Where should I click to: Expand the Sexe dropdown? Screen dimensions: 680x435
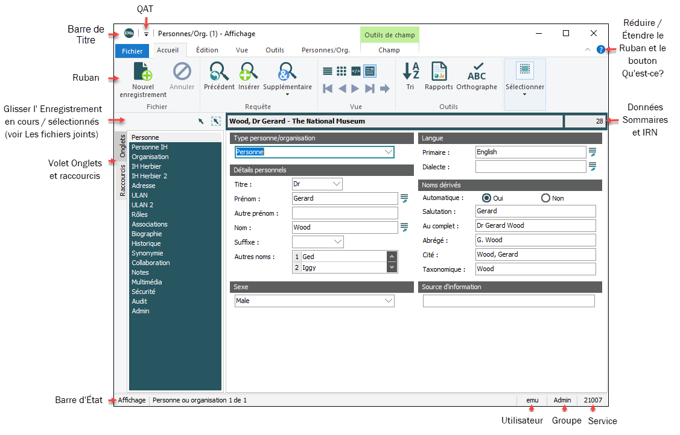387,301
